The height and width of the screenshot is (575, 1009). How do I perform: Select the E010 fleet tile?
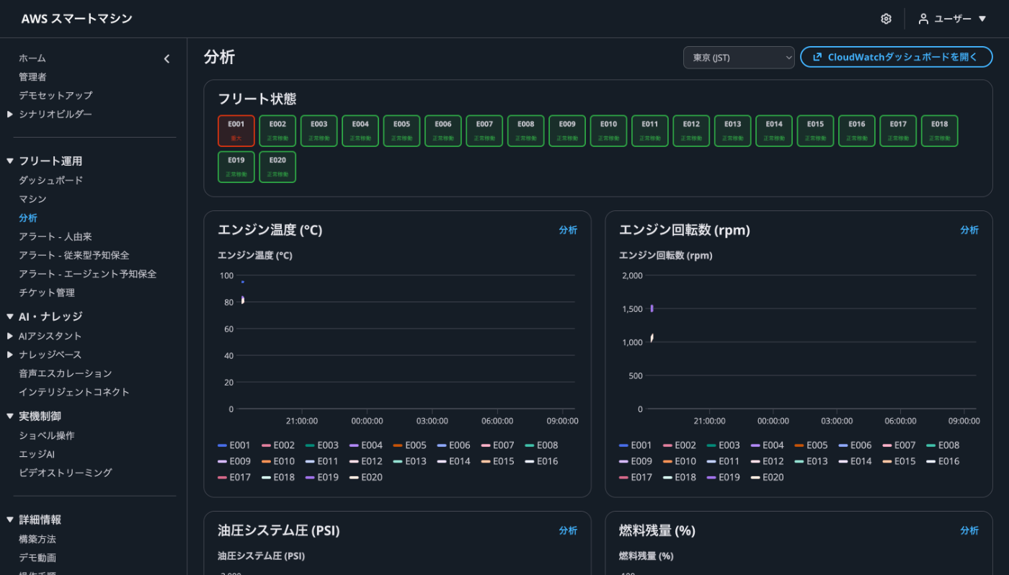click(x=608, y=131)
